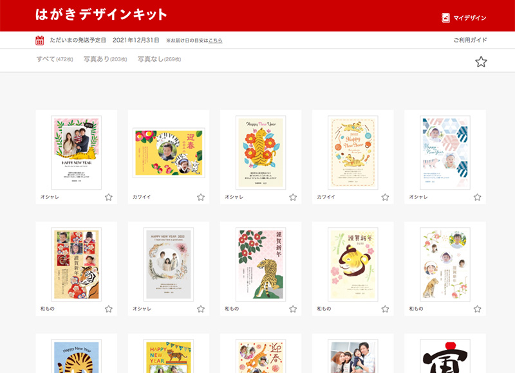The width and height of the screenshot is (515, 373).
Task: Open the full family photo card thumbnail
Action: [x=353, y=356]
